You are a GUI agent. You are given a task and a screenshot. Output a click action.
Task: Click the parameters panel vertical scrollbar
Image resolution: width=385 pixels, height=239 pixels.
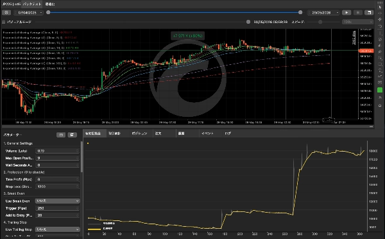click(x=81, y=157)
